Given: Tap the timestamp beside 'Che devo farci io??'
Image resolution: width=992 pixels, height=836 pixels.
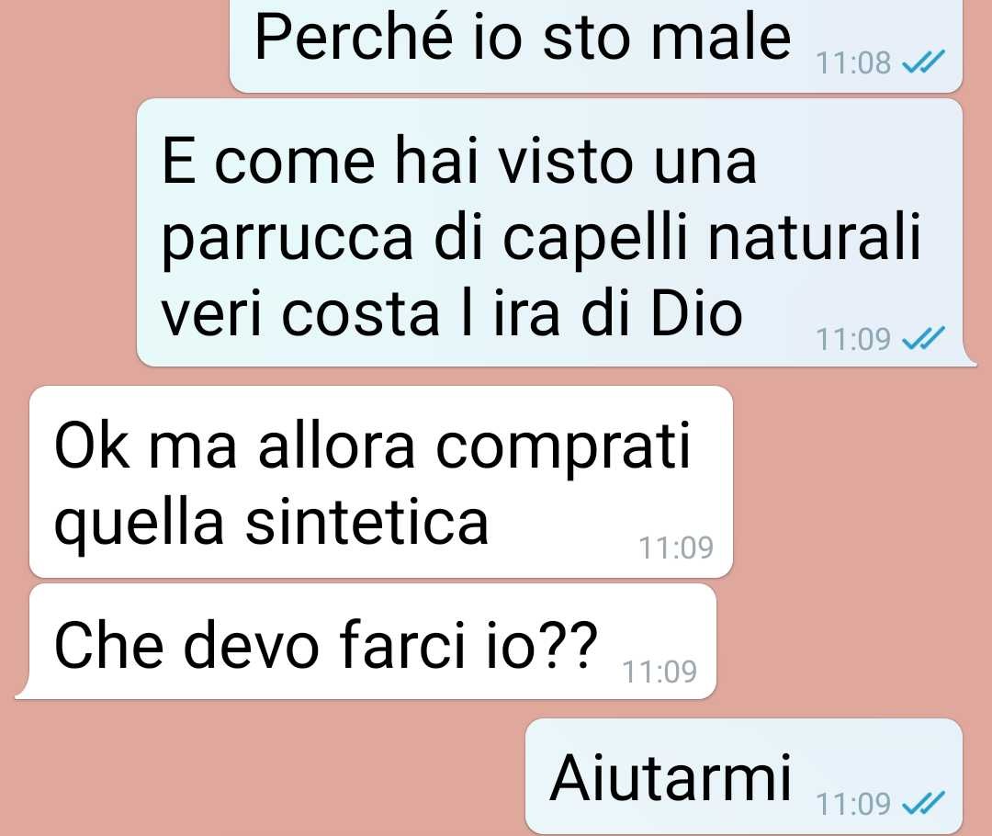Looking at the screenshot, I should click(x=659, y=672).
